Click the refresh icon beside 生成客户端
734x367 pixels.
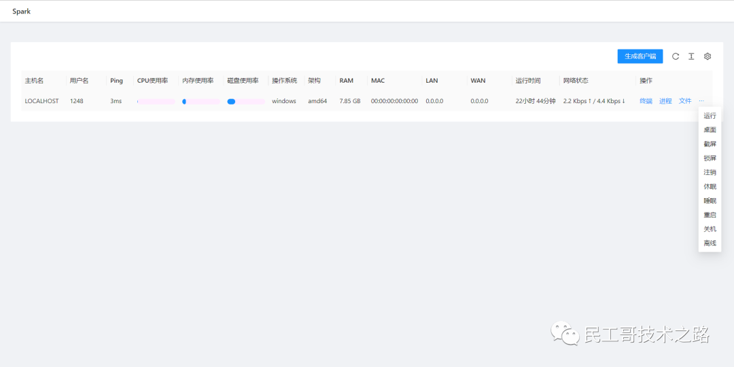pos(676,56)
